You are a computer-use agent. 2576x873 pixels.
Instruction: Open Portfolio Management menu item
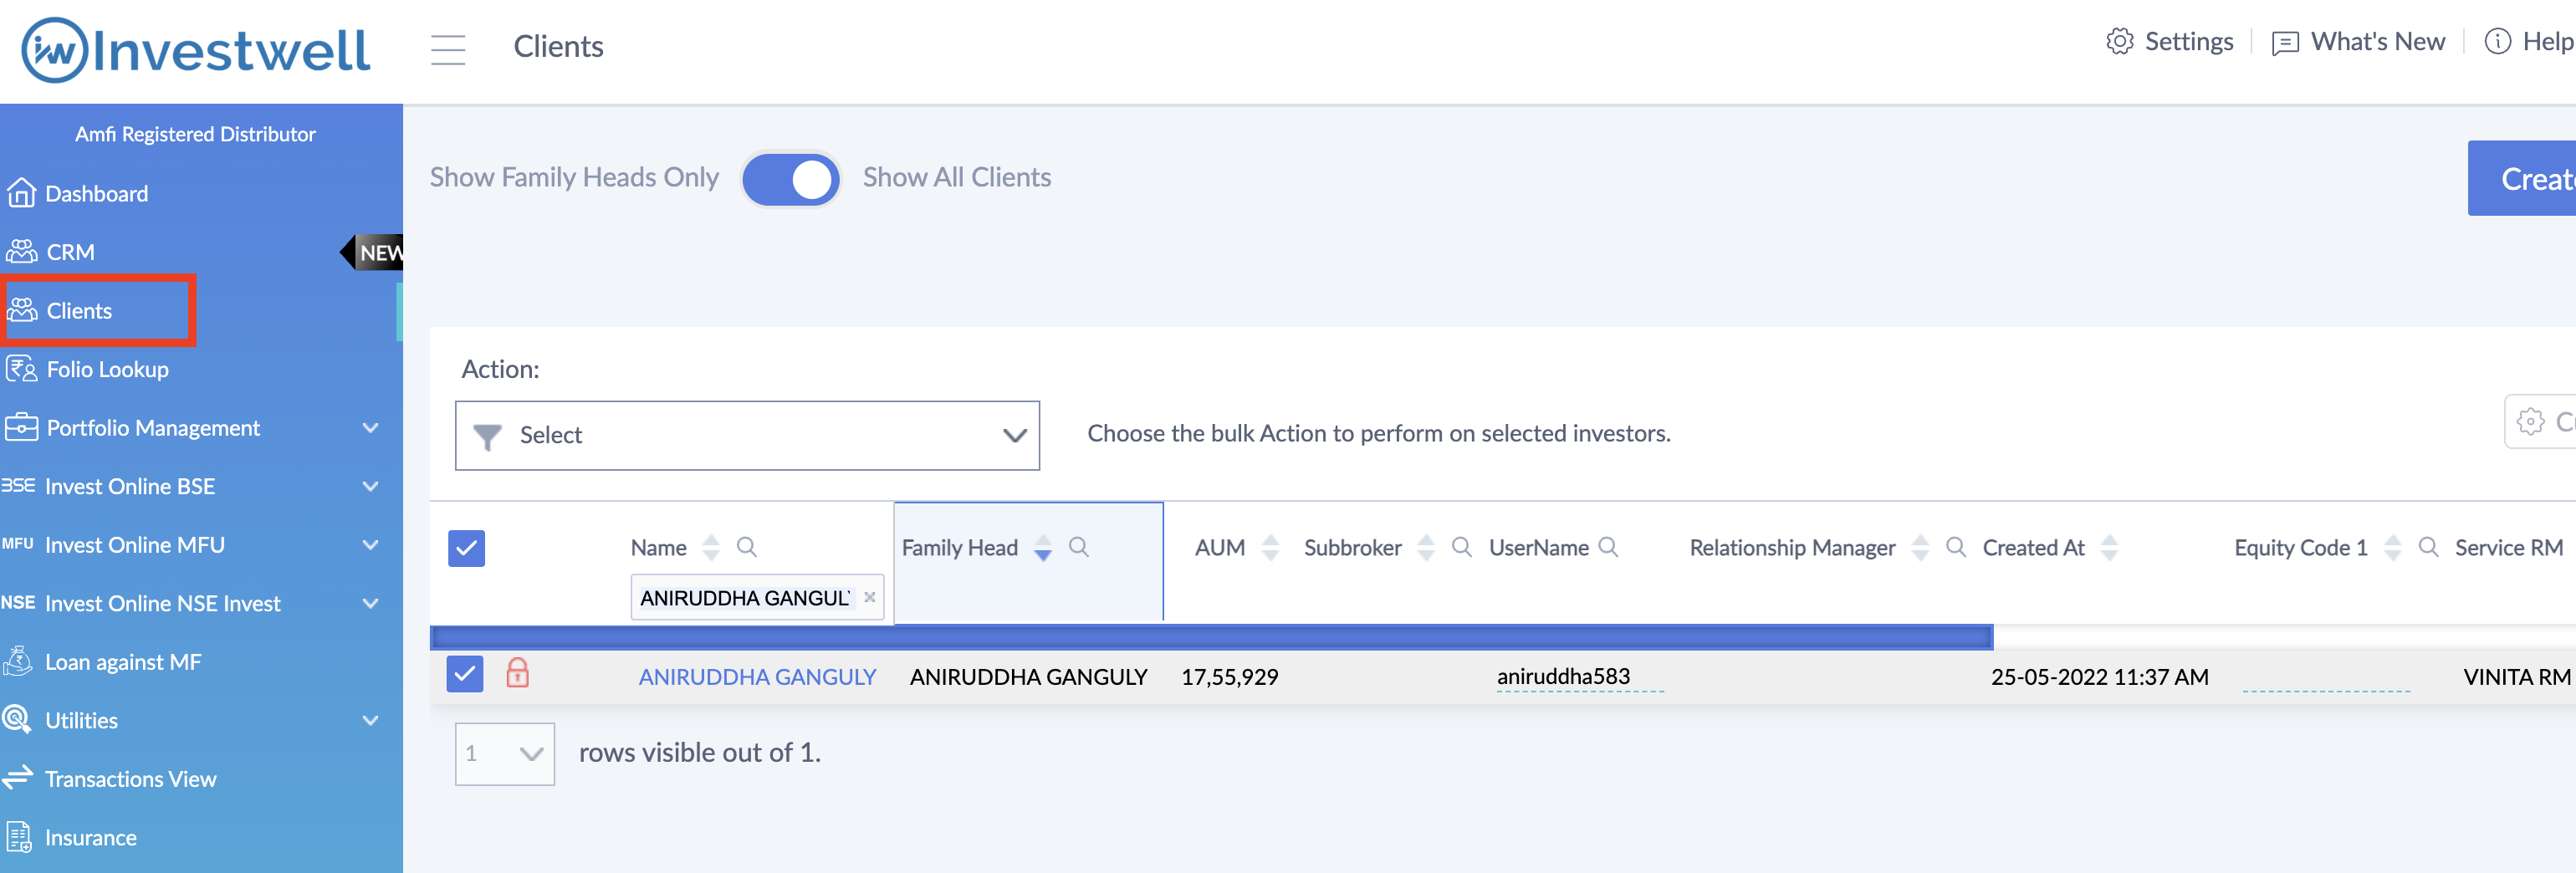pos(153,428)
